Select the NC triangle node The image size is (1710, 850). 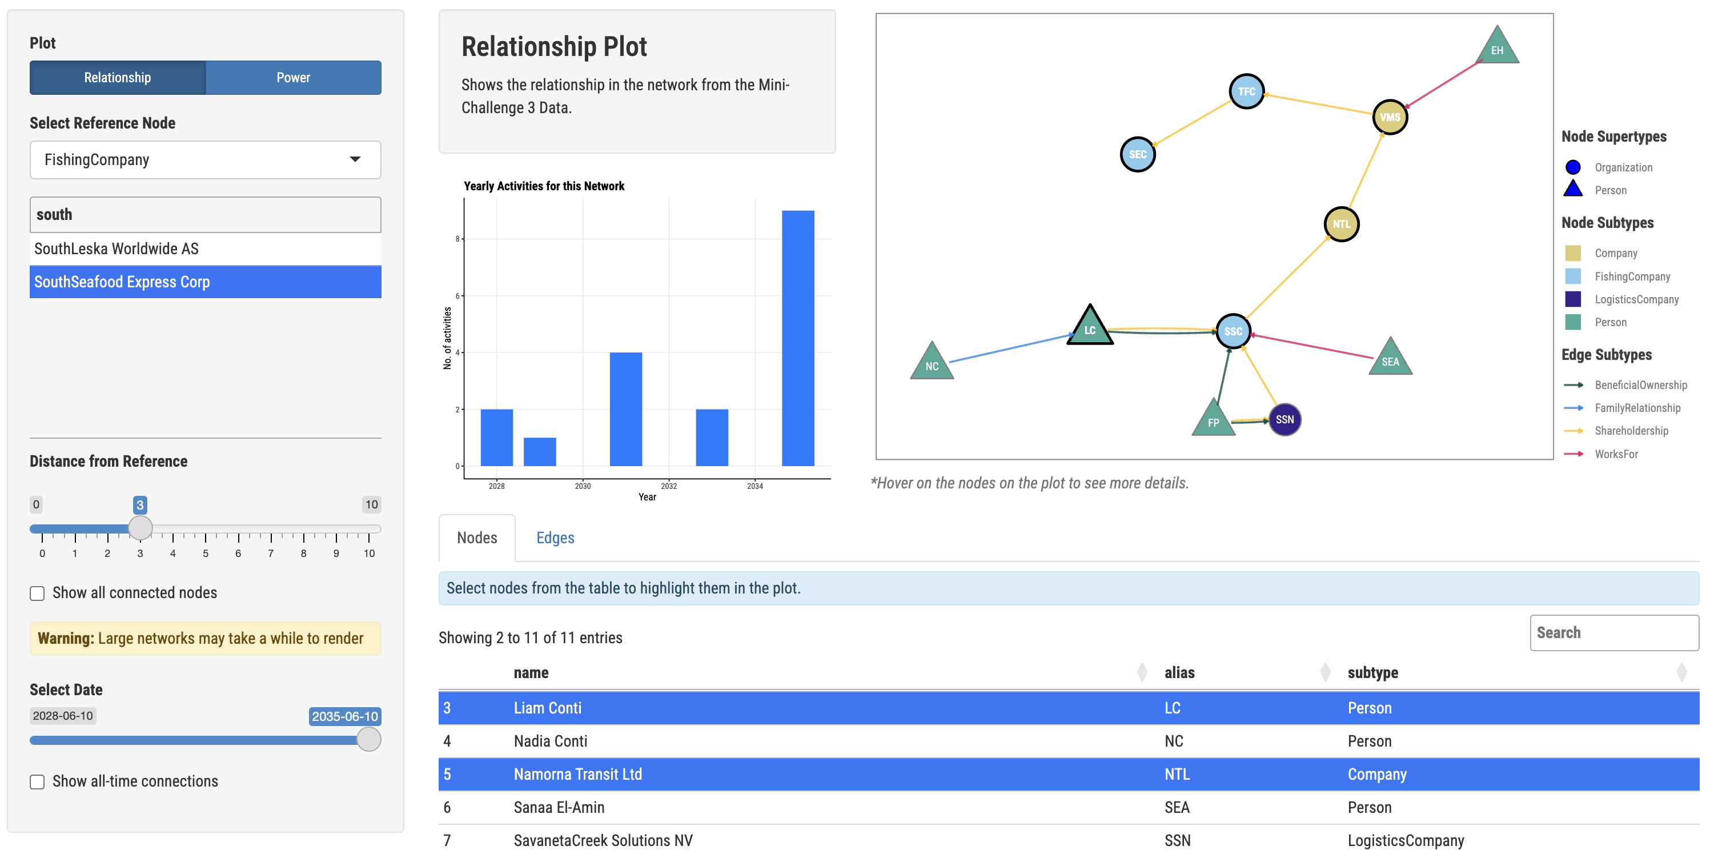point(932,364)
